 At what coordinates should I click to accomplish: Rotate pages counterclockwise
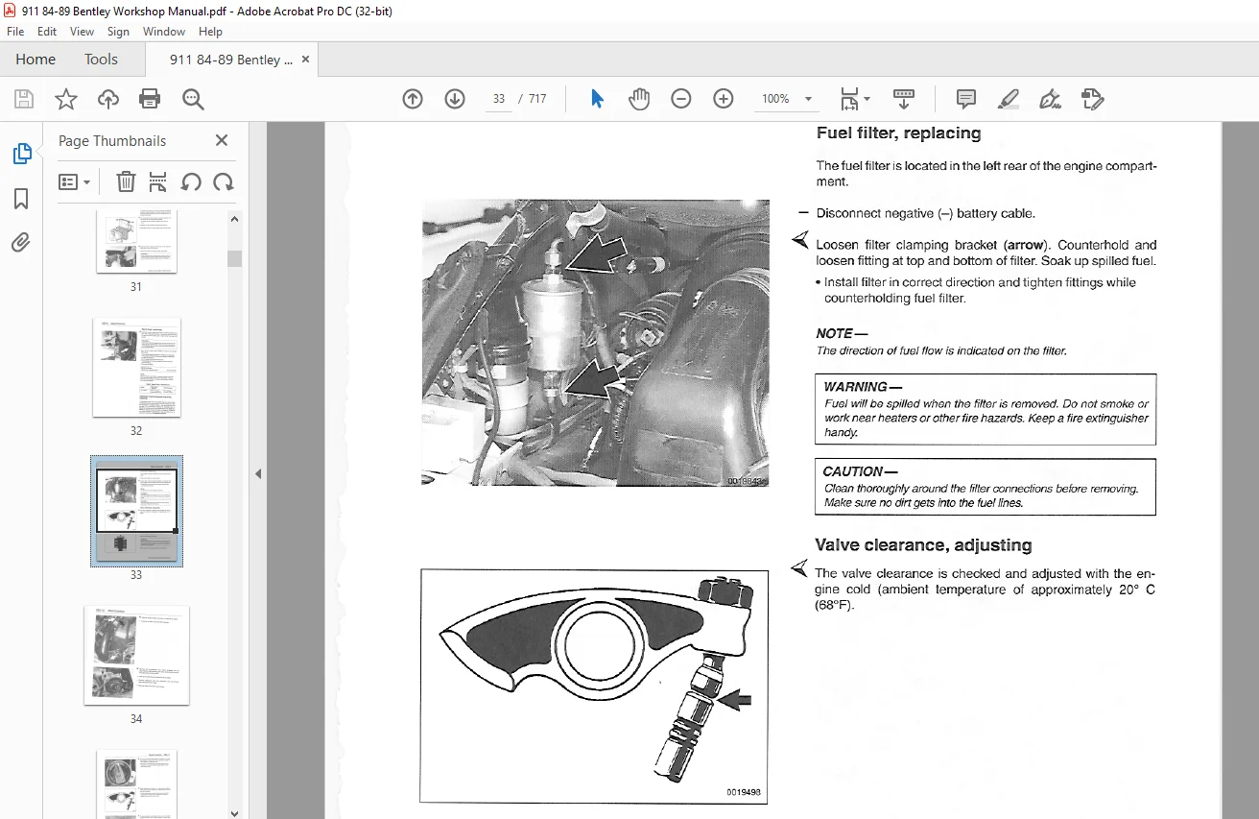point(191,181)
